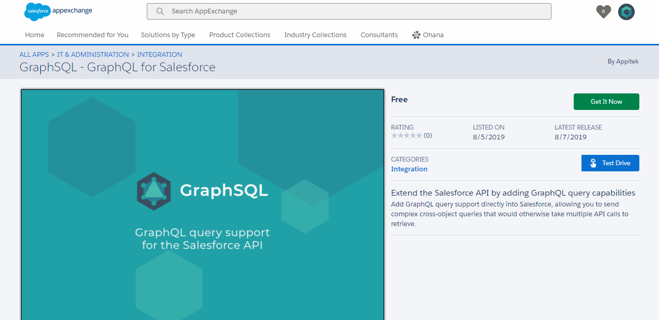Open the profile avatar menu
This screenshot has height=320, width=659.
coord(626,11)
